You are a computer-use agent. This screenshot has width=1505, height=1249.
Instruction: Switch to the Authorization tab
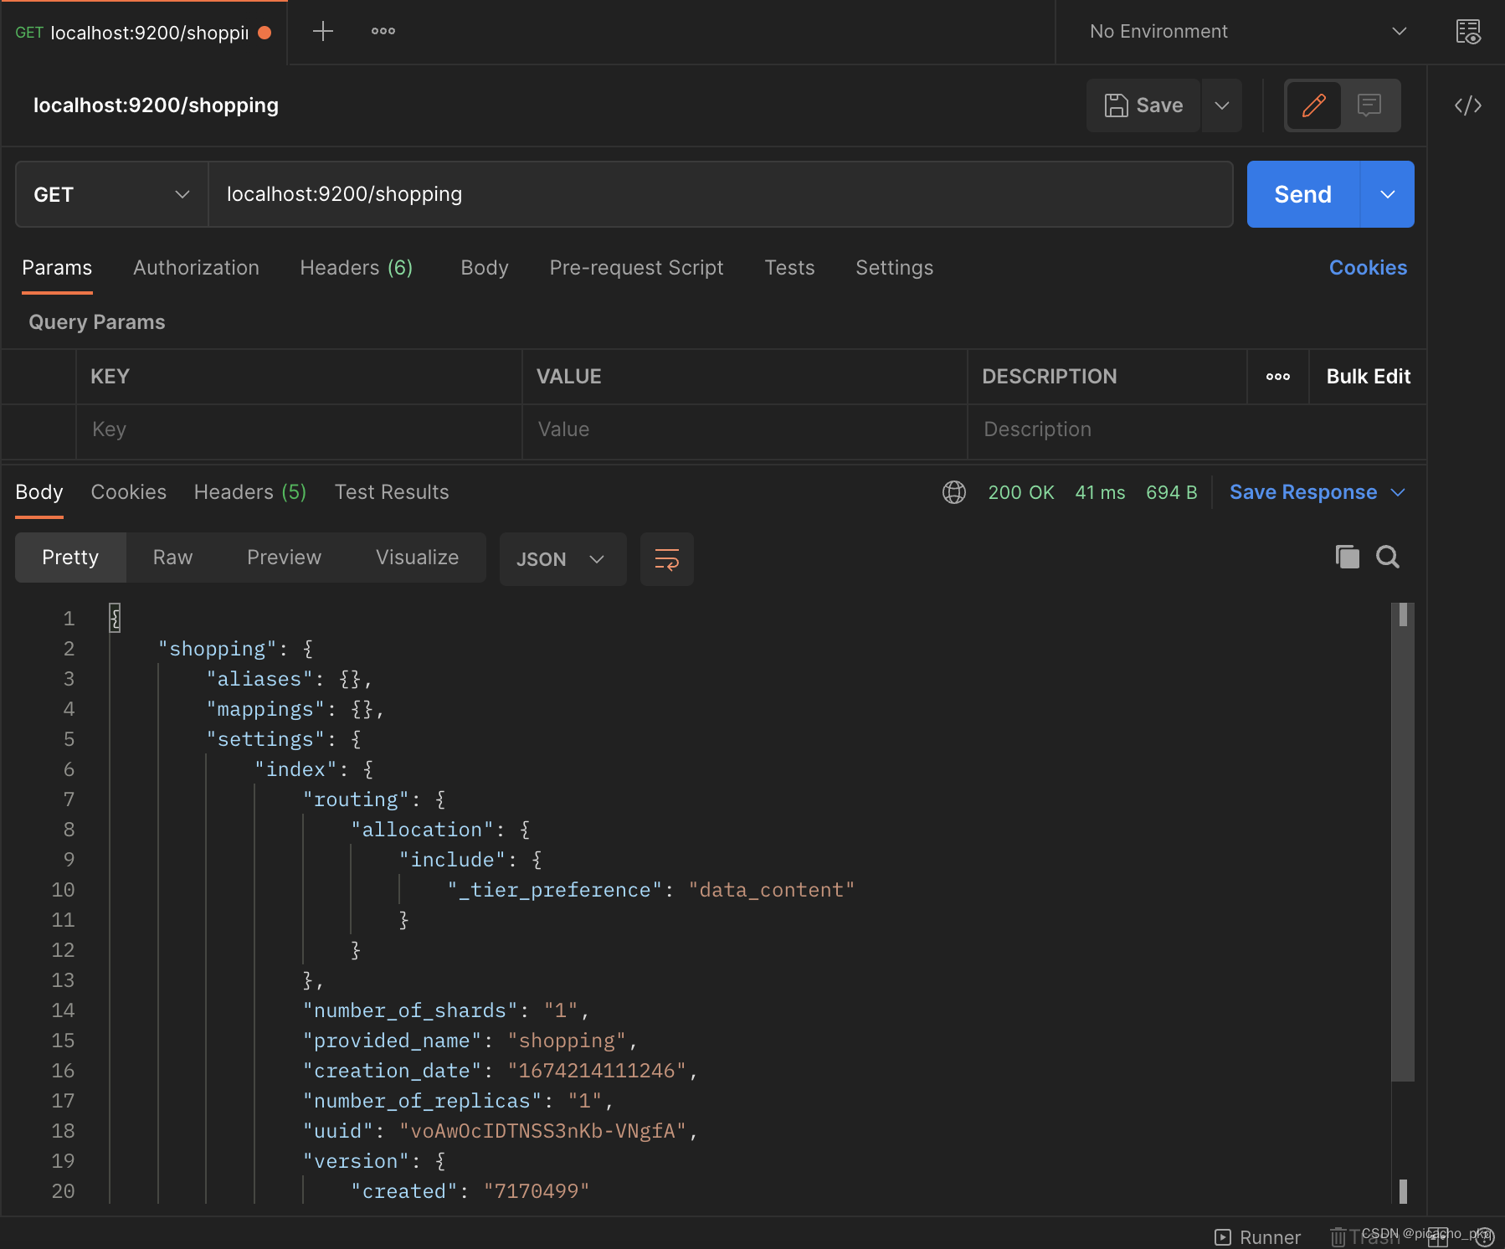(x=196, y=268)
